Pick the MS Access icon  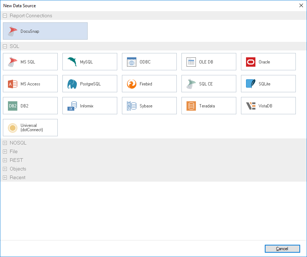(x=13, y=84)
